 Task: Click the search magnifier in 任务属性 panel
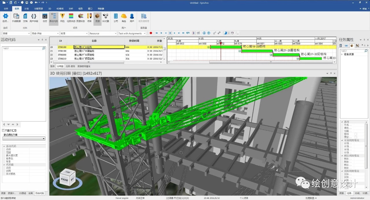click(x=366, y=51)
